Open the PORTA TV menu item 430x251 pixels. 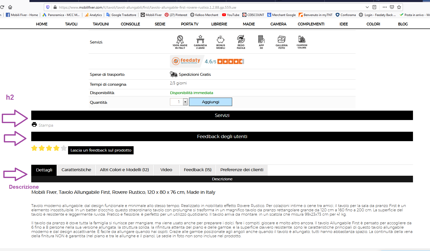tap(190, 24)
